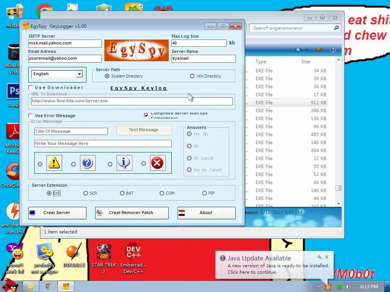Click the Search angersmoreno box
Viewport: 390px width, 292px height.
click(295, 28)
